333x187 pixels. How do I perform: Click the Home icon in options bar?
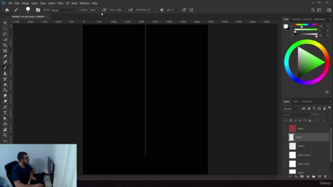[7, 10]
